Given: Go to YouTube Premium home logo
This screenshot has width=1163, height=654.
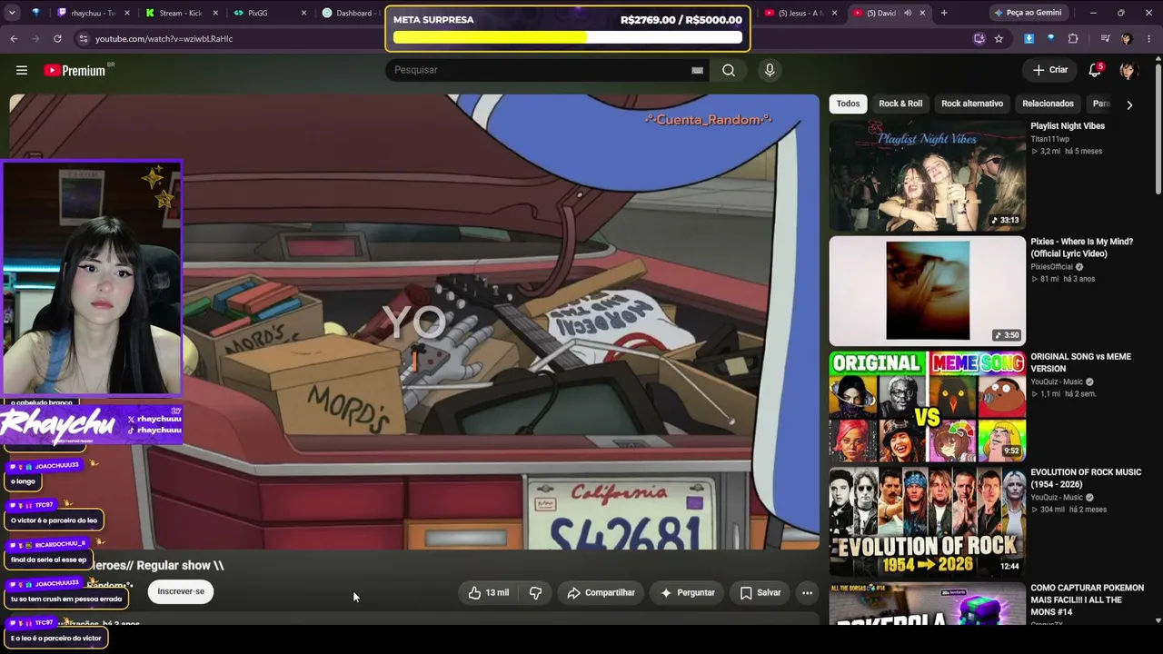Looking at the screenshot, I should click(x=75, y=70).
